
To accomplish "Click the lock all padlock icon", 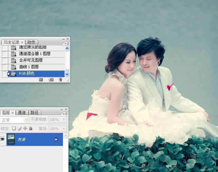I will point(30,129).
